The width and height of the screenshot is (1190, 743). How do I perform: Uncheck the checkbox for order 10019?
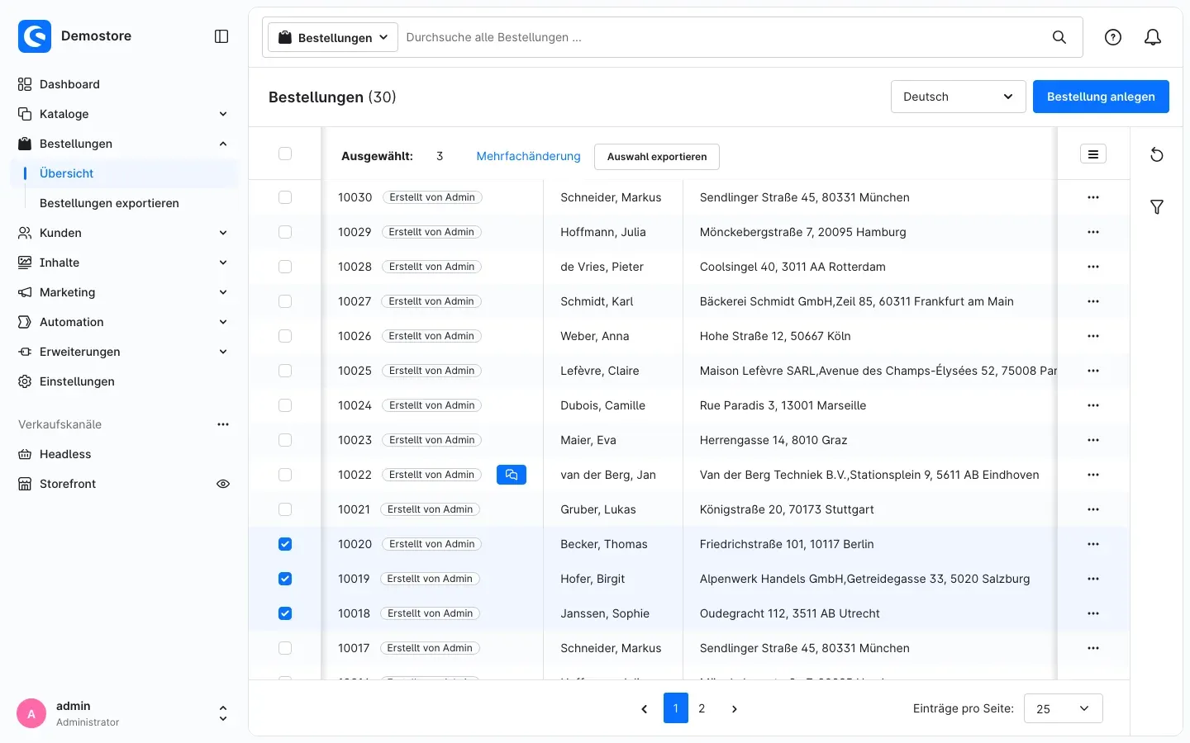285,579
